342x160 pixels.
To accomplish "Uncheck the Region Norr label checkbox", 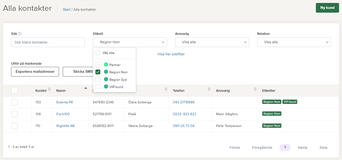I will [98, 72].
